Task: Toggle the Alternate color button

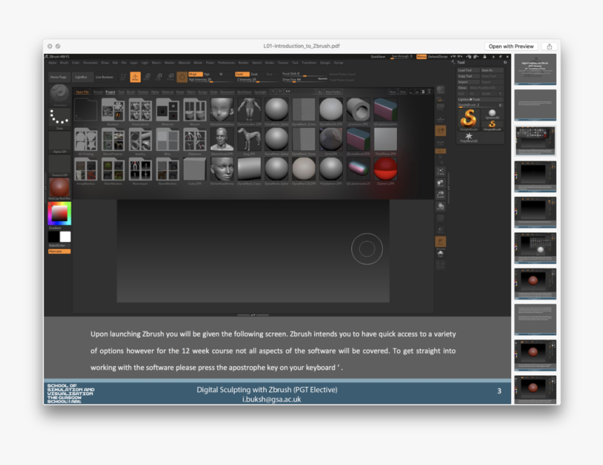Action: pos(59,251)
